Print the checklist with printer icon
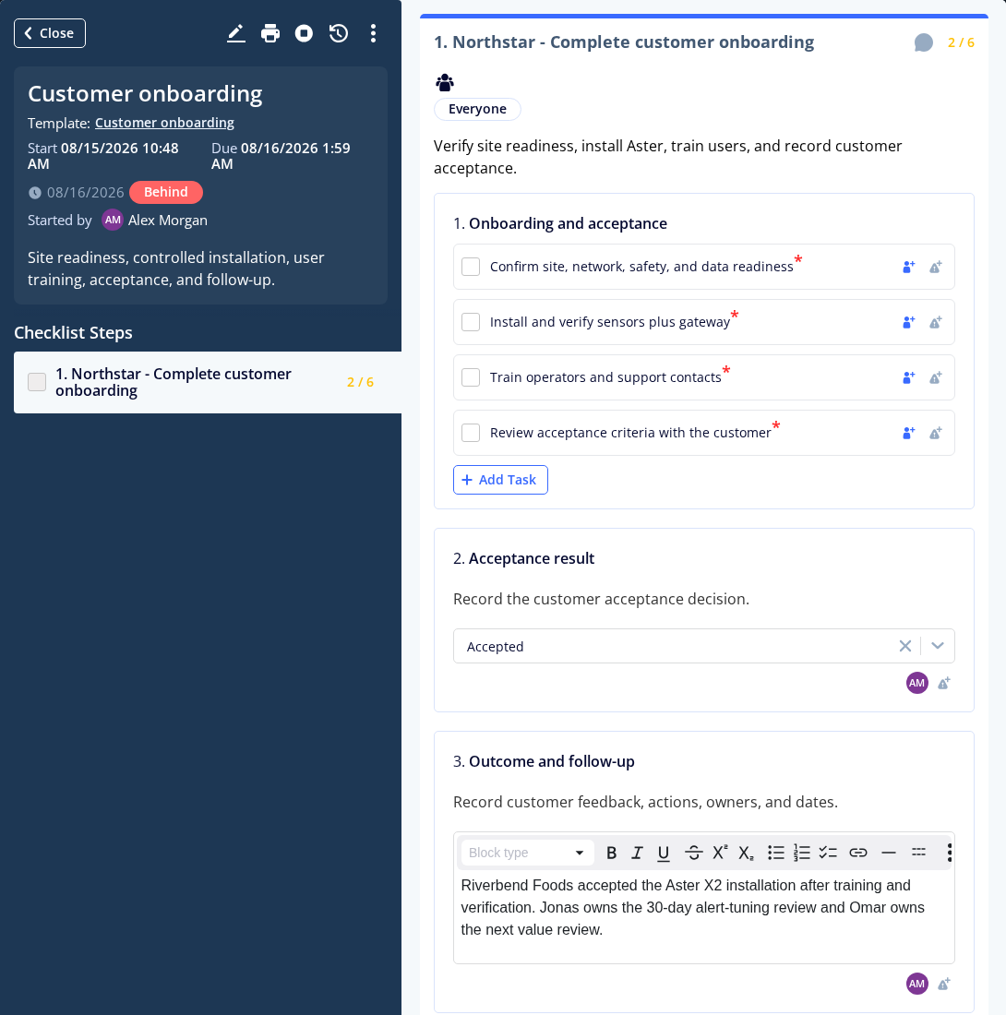 pos(269,33)
